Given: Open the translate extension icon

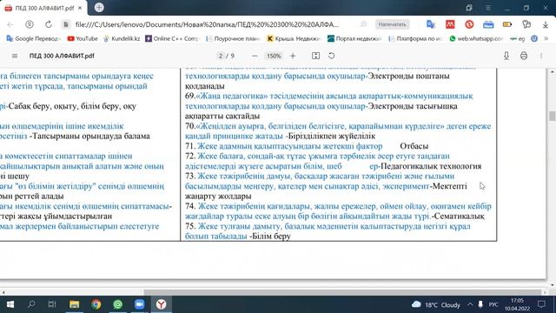Looking at the screenshot, I should pos(431,24).
